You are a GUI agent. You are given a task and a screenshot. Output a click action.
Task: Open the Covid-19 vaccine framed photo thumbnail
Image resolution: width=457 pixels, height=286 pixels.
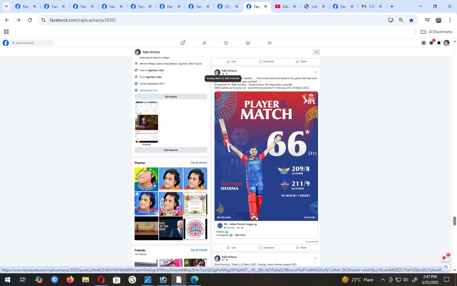click(171, 204)
